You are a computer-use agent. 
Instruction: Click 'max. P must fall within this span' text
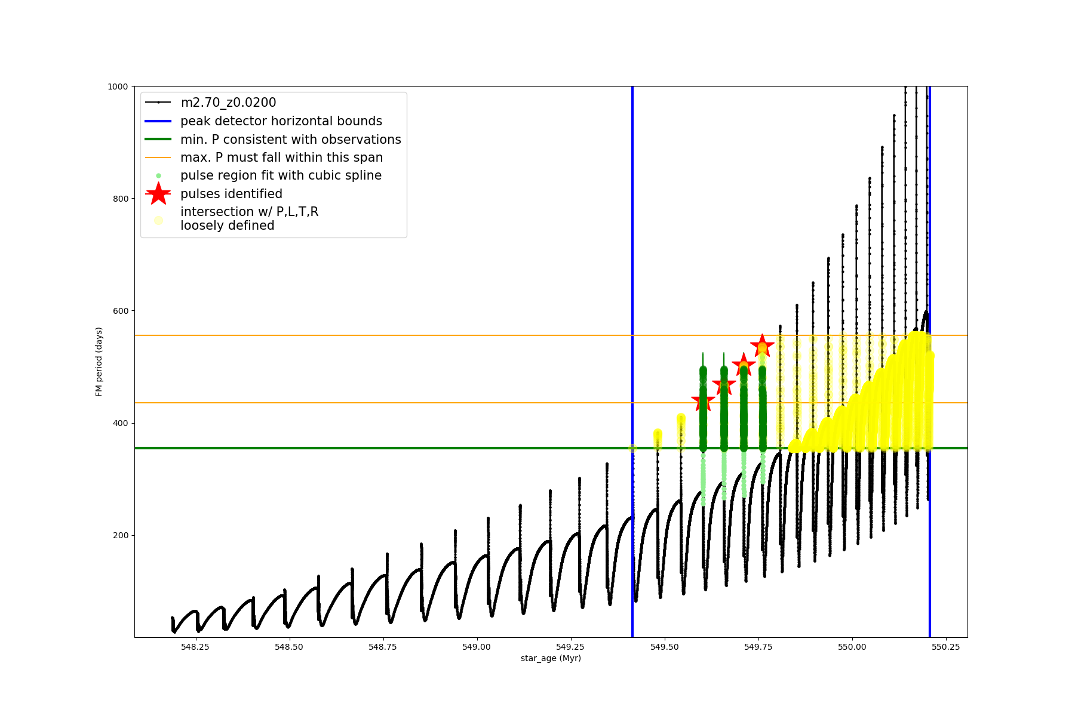click(x=281, y=158)
